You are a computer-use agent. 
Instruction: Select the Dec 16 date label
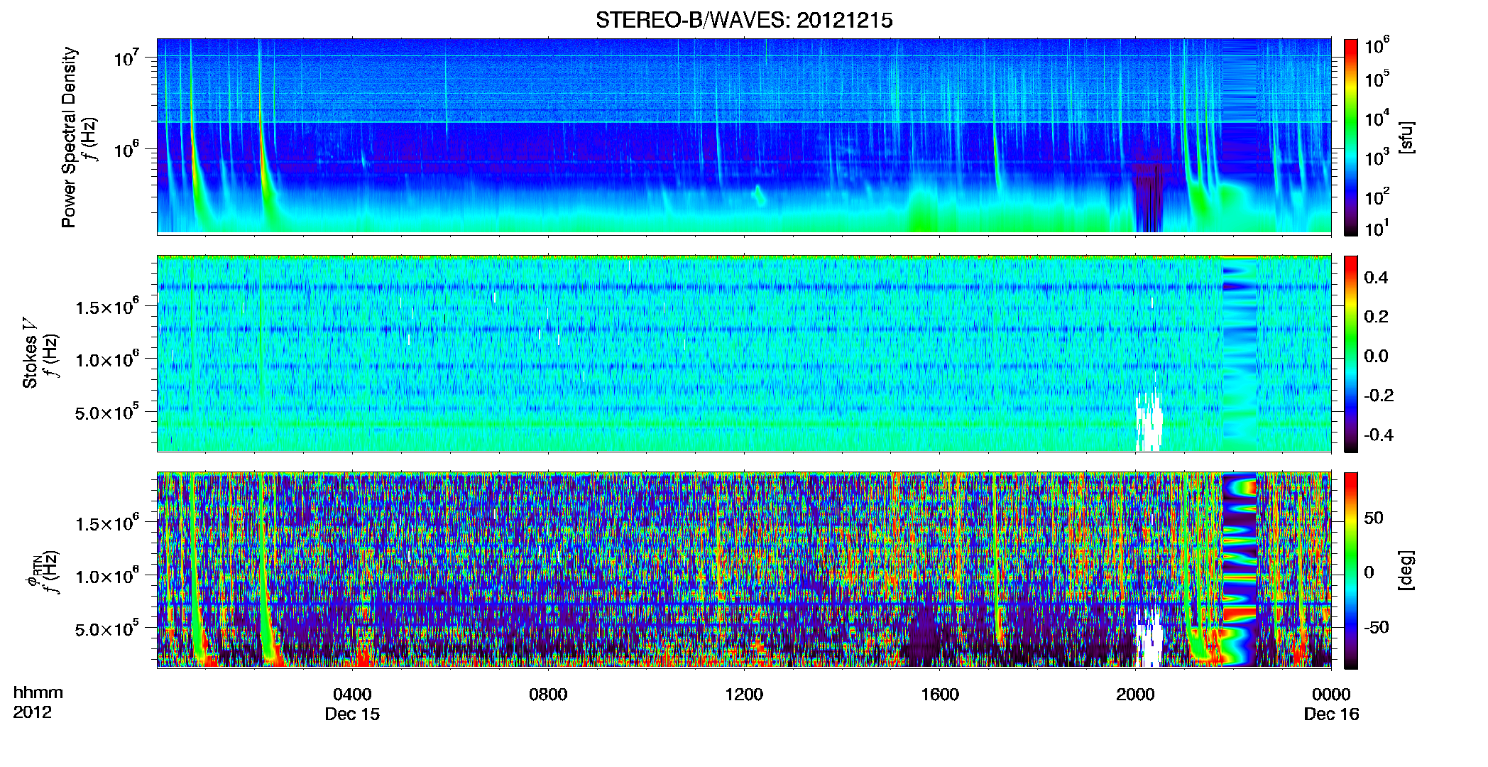pos(1331,714)
